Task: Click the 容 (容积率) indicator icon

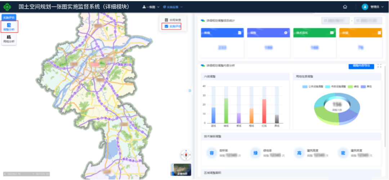Action: point(211,153)
